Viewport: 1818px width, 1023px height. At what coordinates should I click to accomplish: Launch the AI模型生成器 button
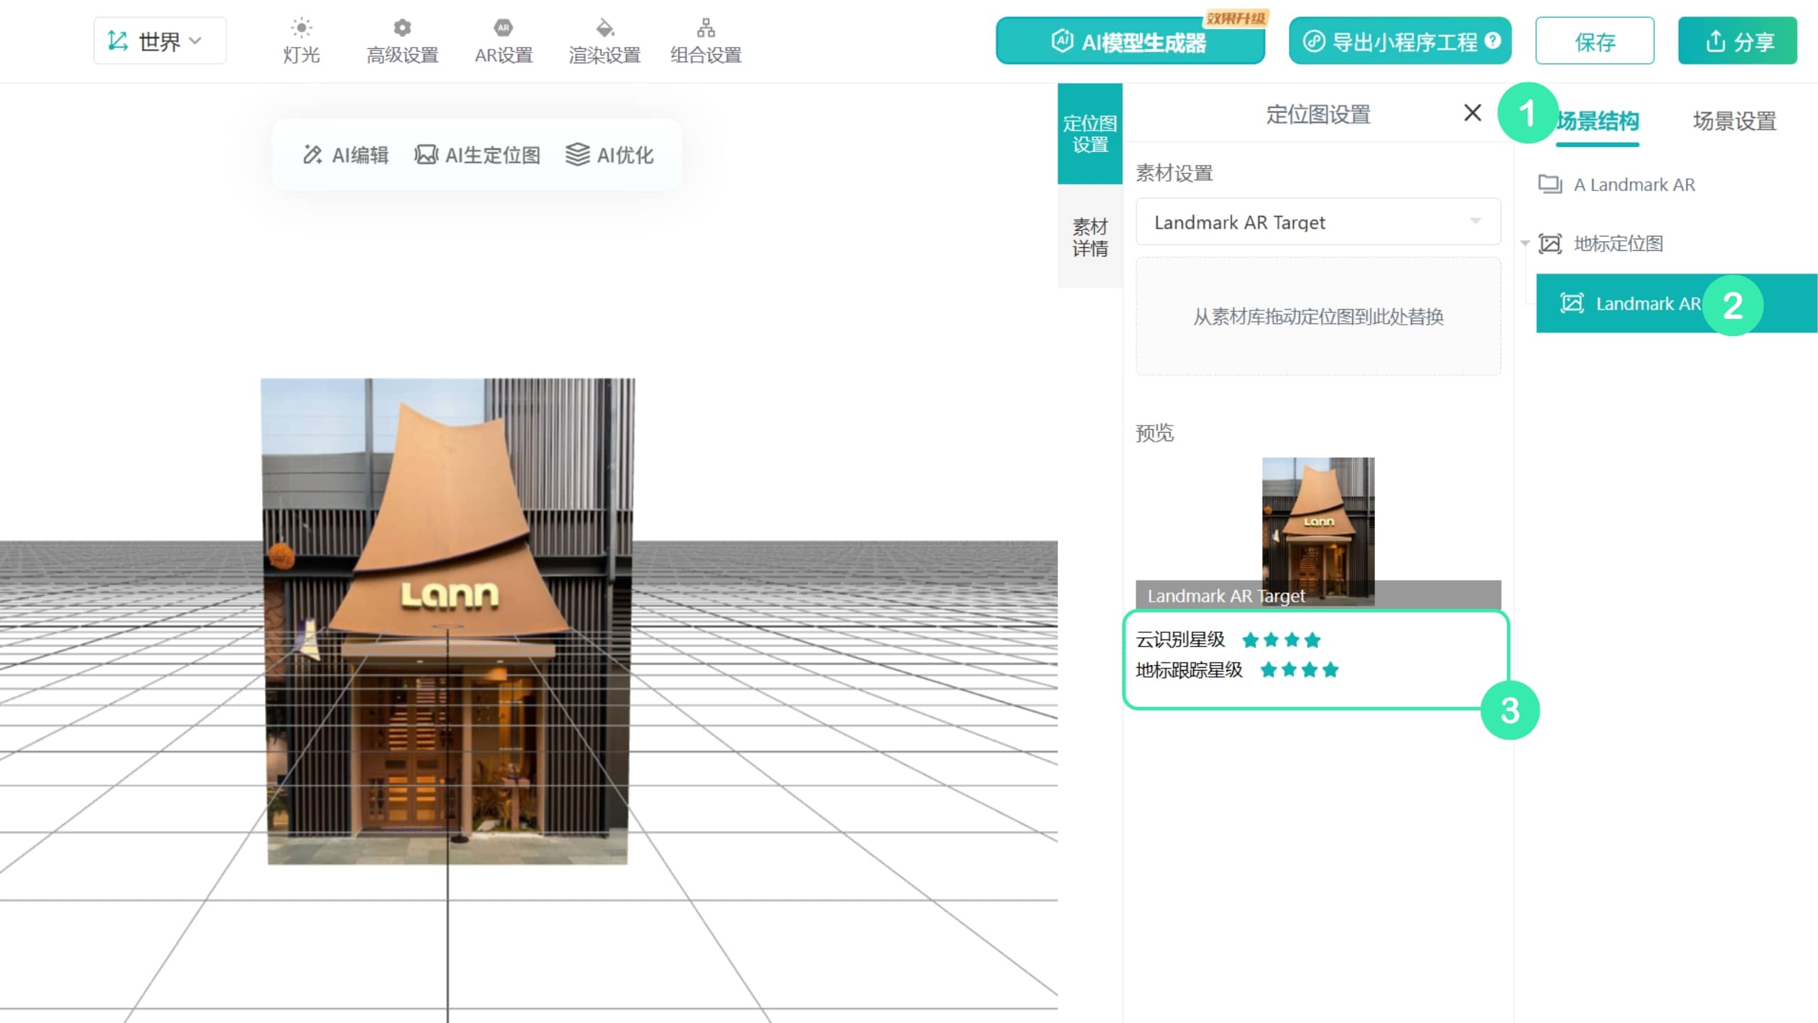click(x=1130, y=41)
